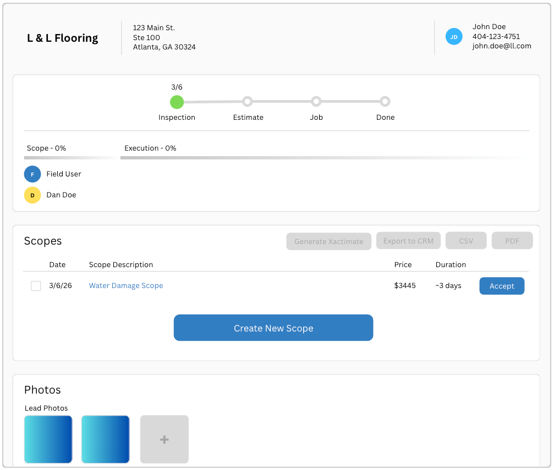Select the Estimate stage circle
The height and width of the screenshot is (470, 554).
point(248,102)
